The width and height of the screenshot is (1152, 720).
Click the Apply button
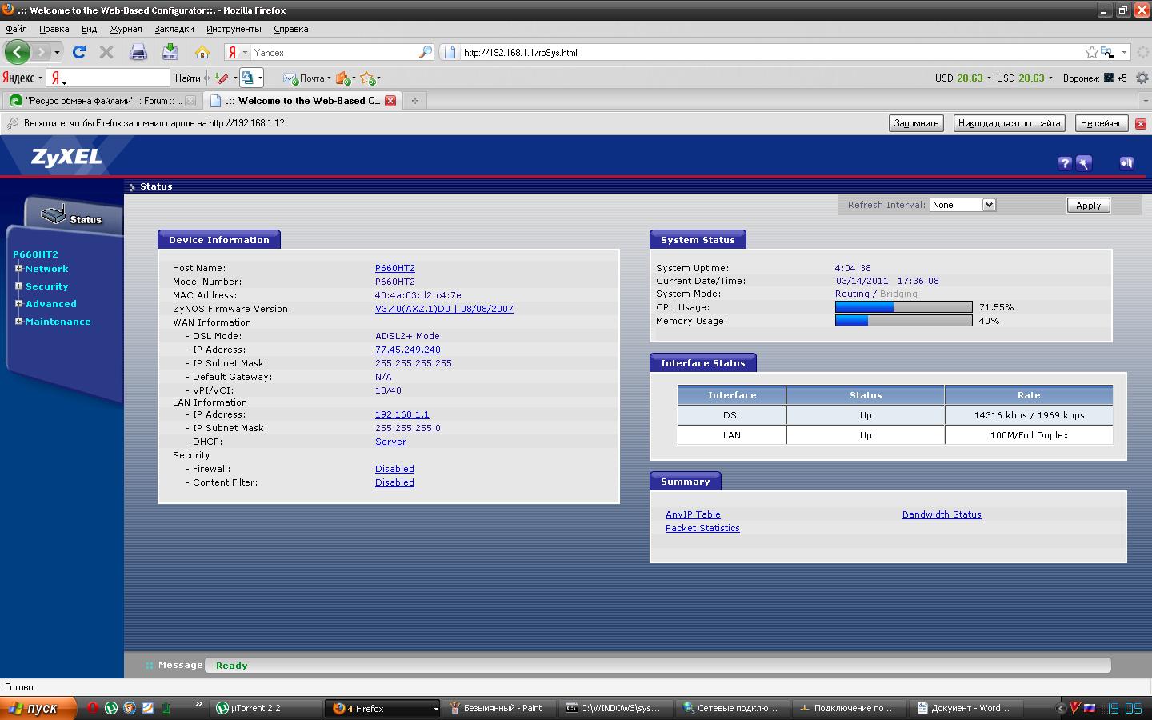point(1088,206)
